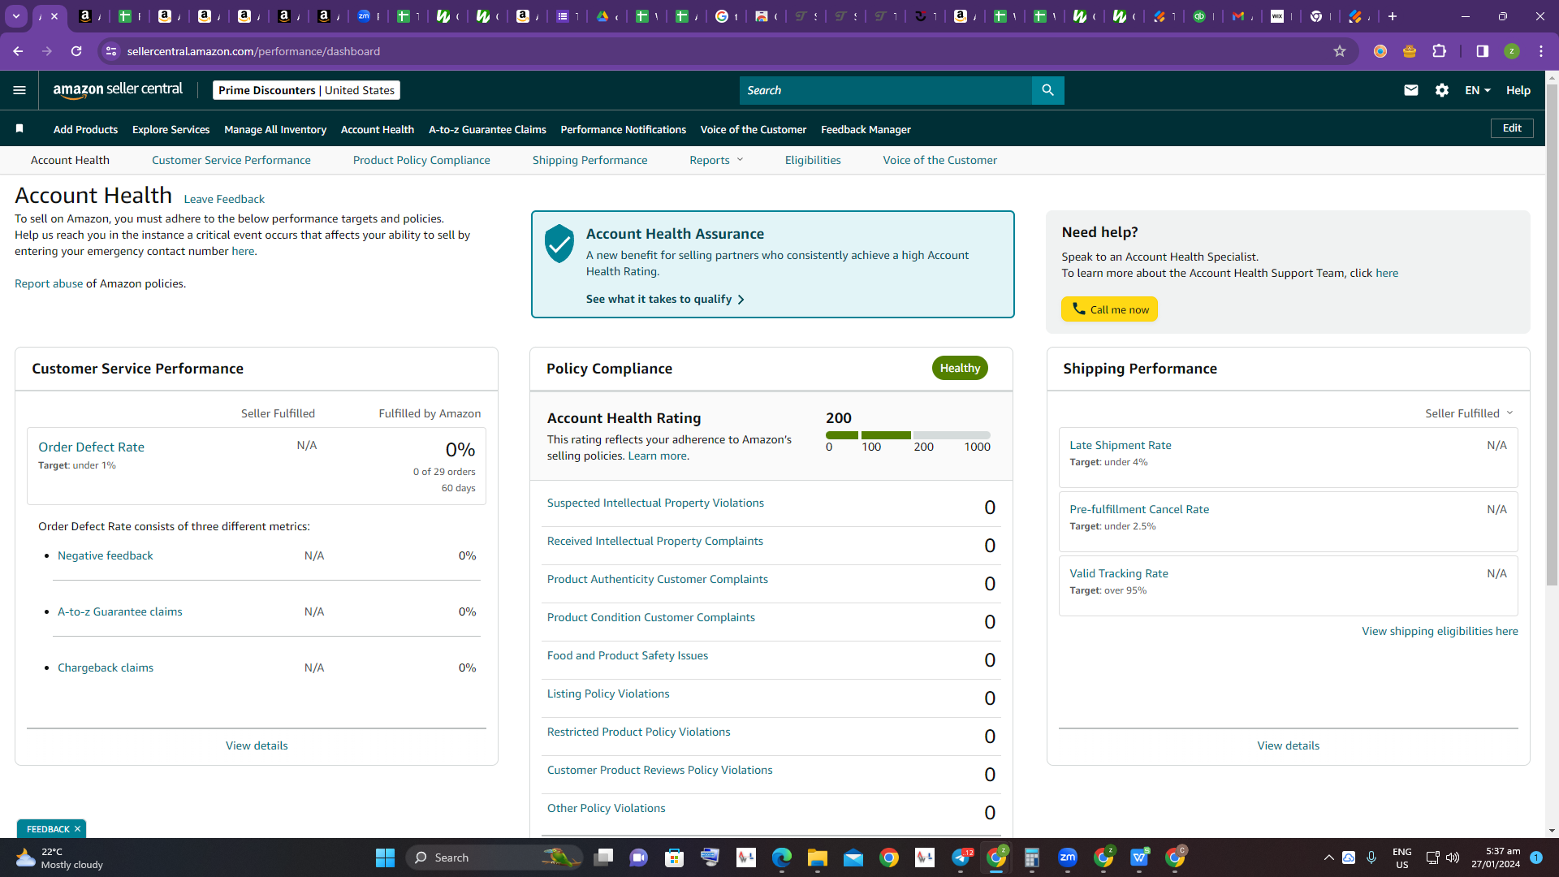Viewport: 1559px width, 877px height.
Task: Expand See what it takes to qualify
Action: [665, 300]
